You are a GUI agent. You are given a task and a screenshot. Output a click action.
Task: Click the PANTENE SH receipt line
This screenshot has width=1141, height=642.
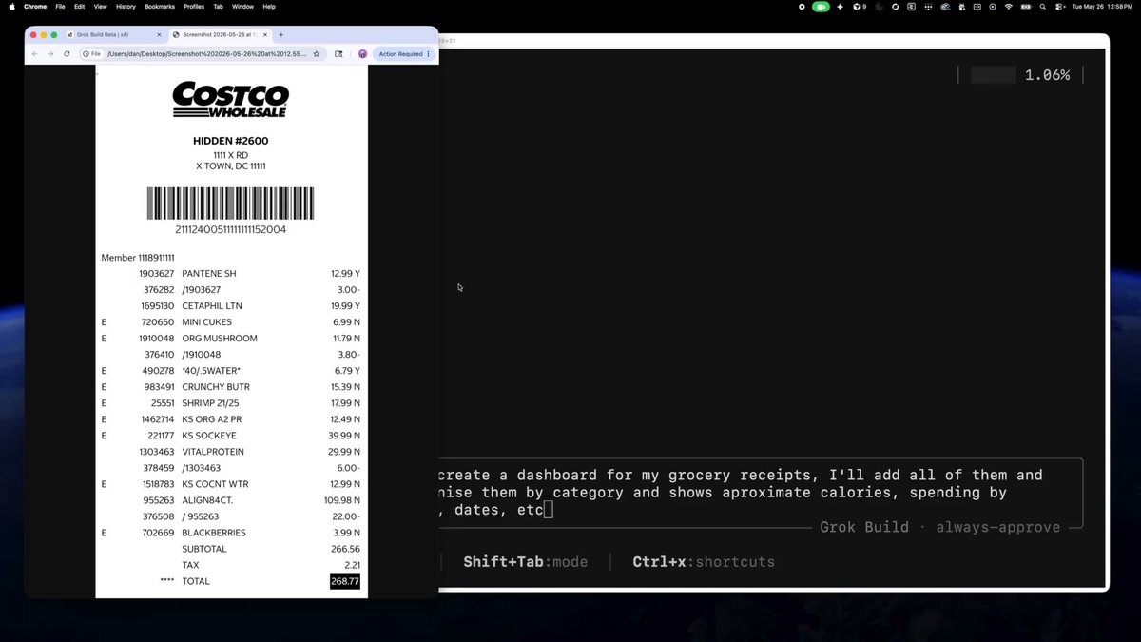click(x=231, y=273)
